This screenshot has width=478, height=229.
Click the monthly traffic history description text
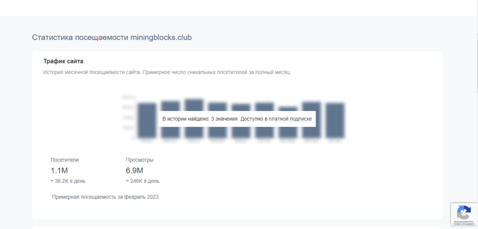click(166, 72)
